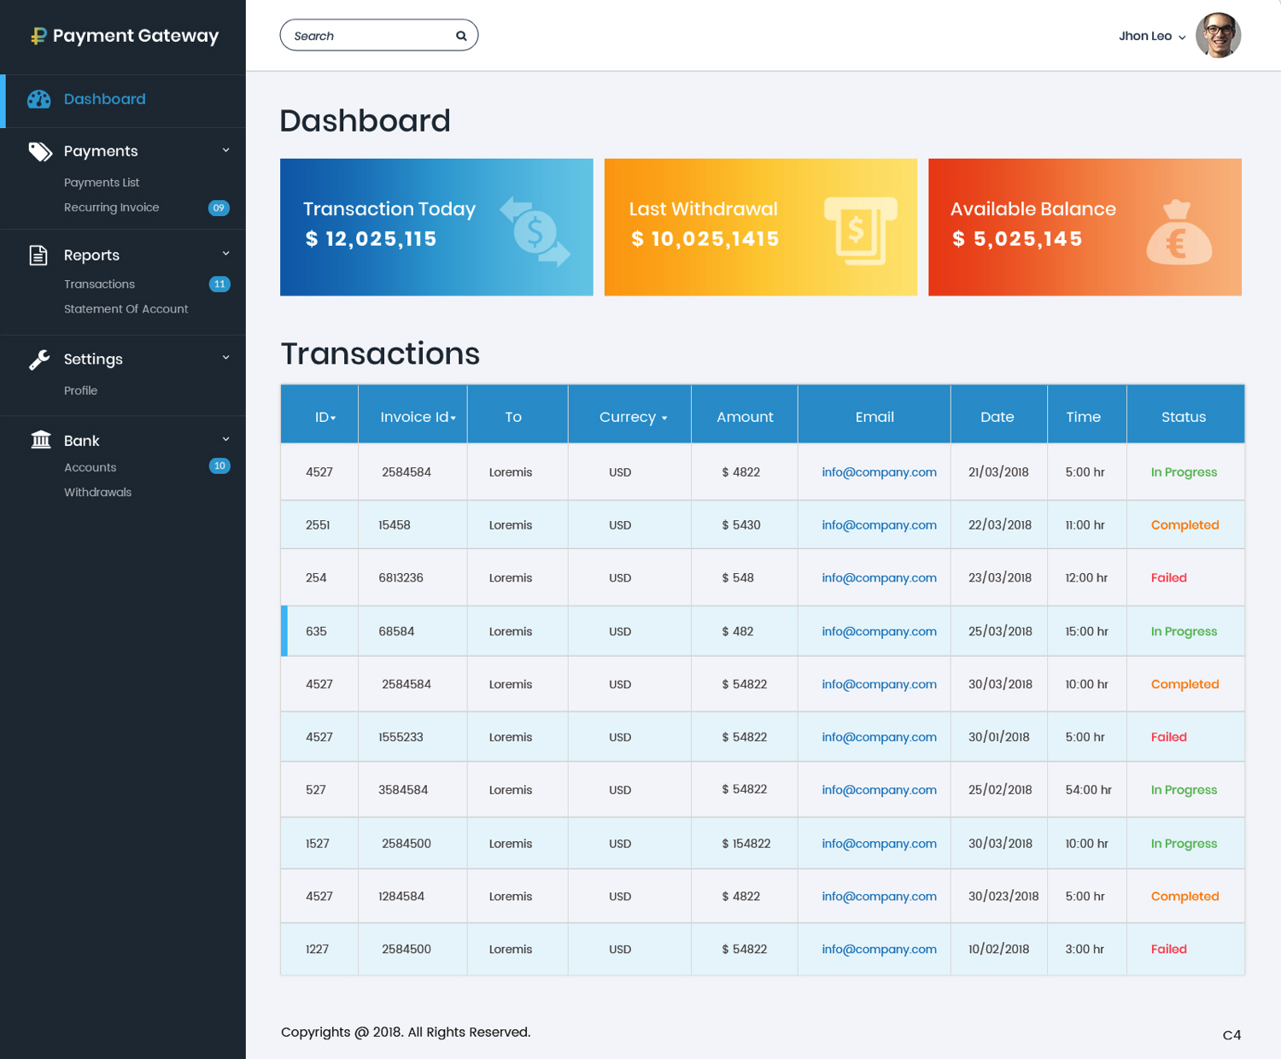The width and height of the screenshot is (1281, 1059).
Task: Click into the Search input field
Action: [x=369, y=36]
